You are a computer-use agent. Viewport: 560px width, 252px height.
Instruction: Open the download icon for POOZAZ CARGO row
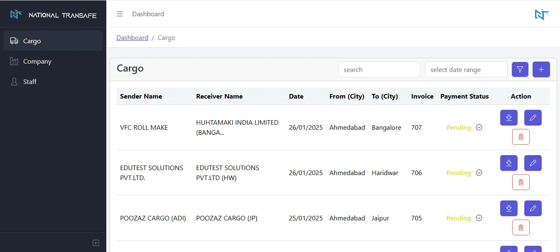(508, 208)
